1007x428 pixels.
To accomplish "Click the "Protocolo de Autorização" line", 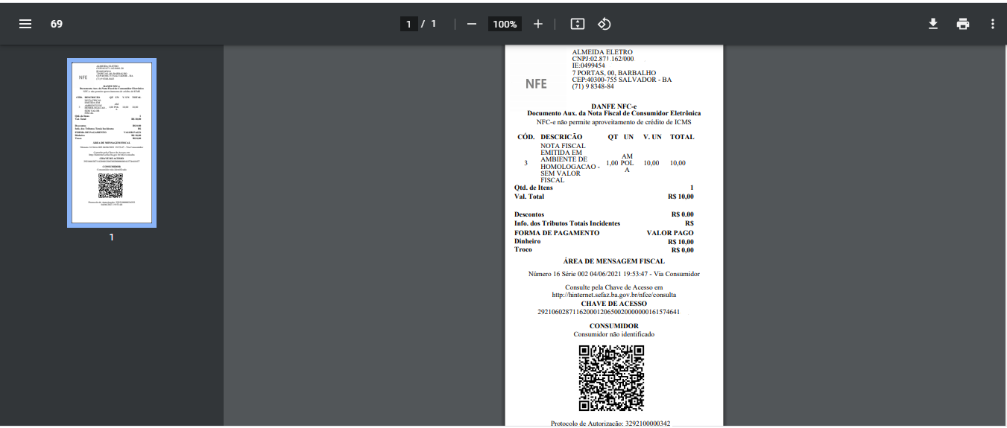I will coord(610,424).
